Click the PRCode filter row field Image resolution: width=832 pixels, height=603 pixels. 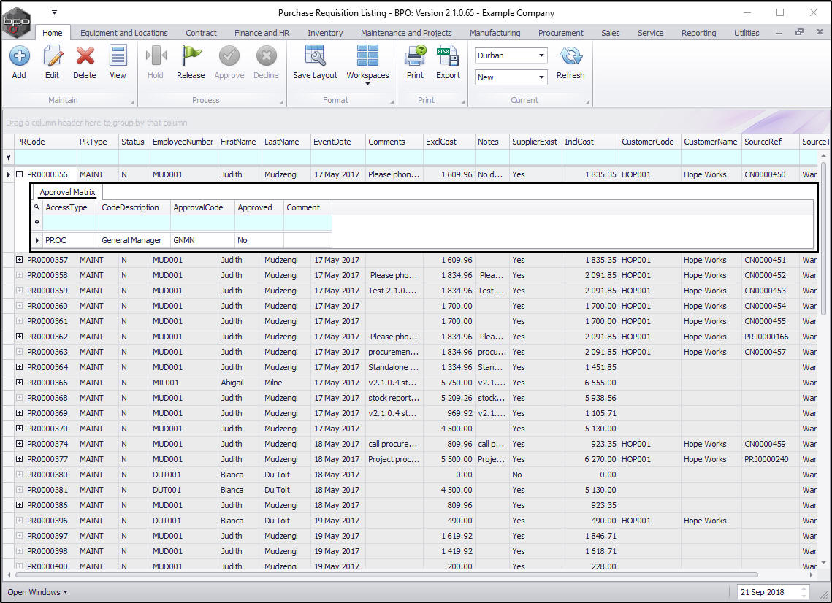[x=45, y=157]
